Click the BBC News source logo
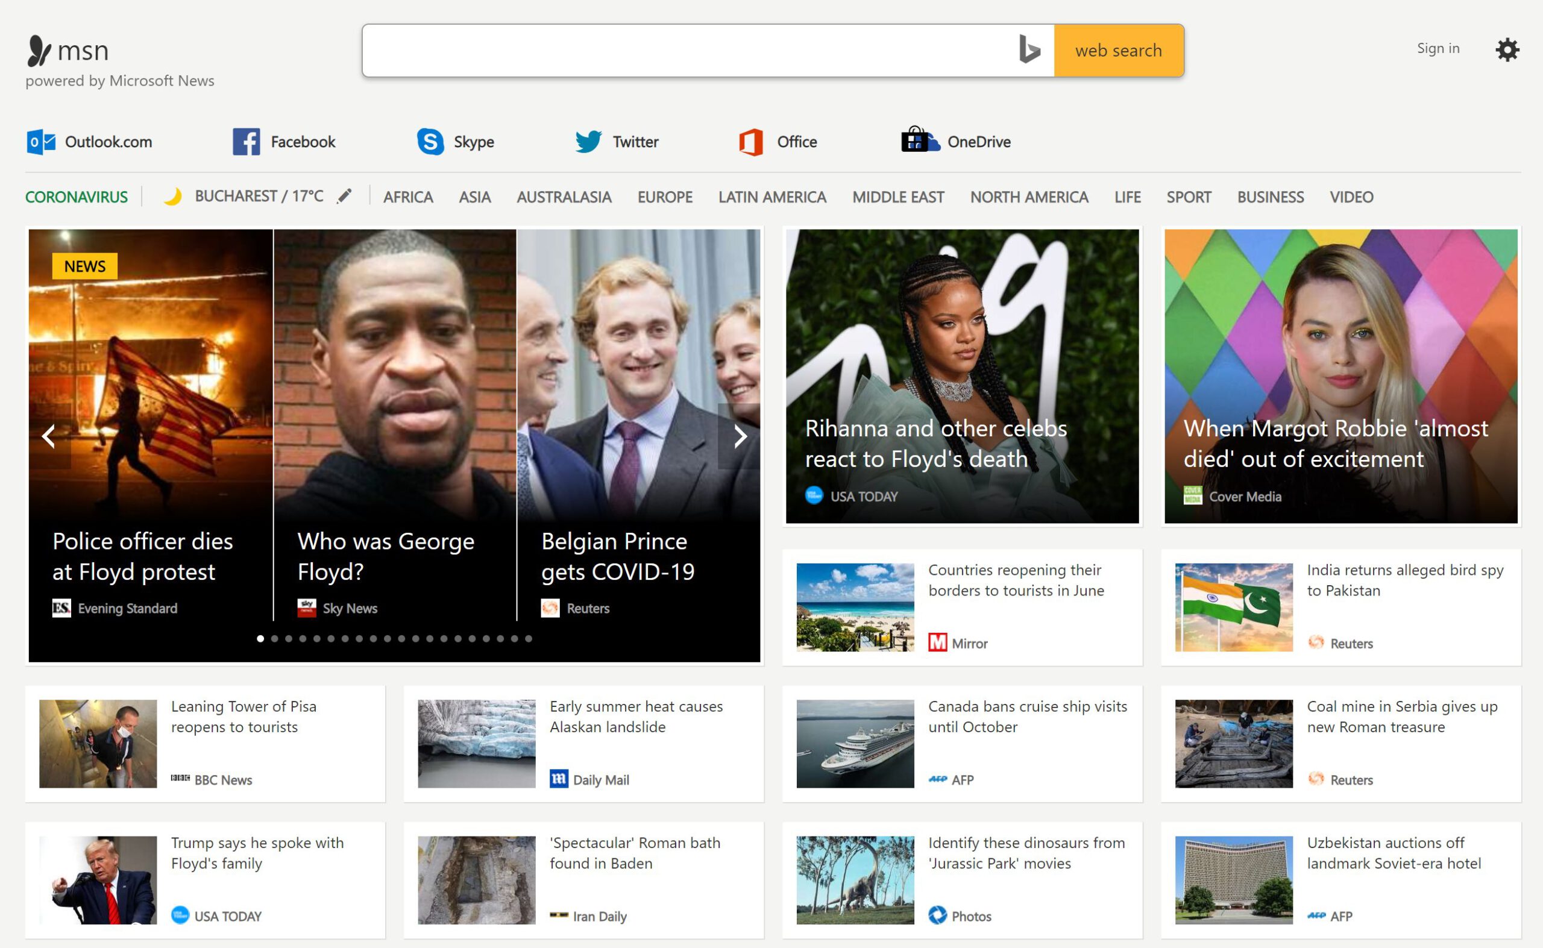The height and width of the screenshot is (948, 1543). click(x=181, y=778)
